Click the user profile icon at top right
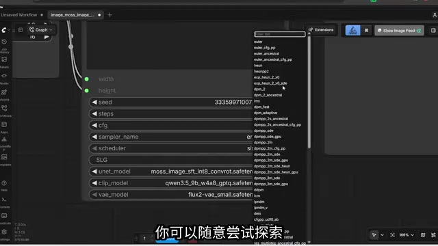 click(435, 15)
